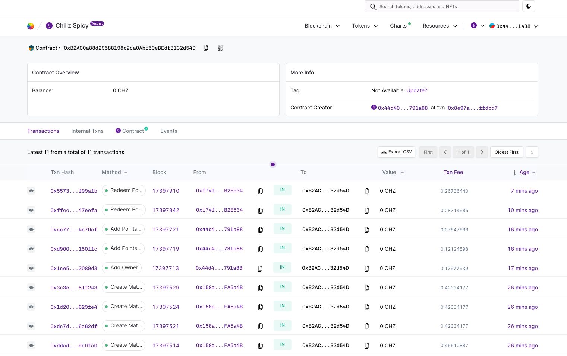Click the search magnifier icon
The height and width of the screenshot is (356, 567).
click(373, 7)
